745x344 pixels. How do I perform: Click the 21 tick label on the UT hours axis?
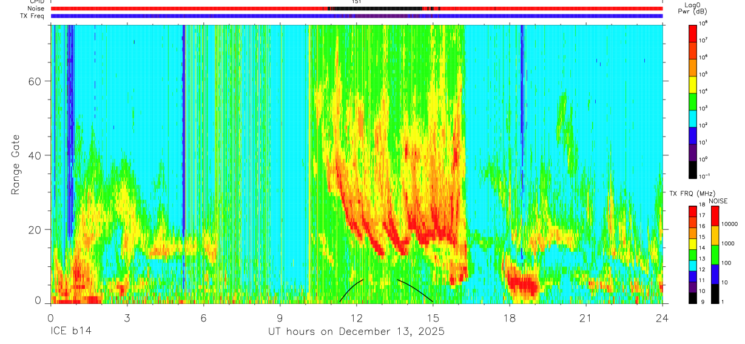(x=586, y=317)
